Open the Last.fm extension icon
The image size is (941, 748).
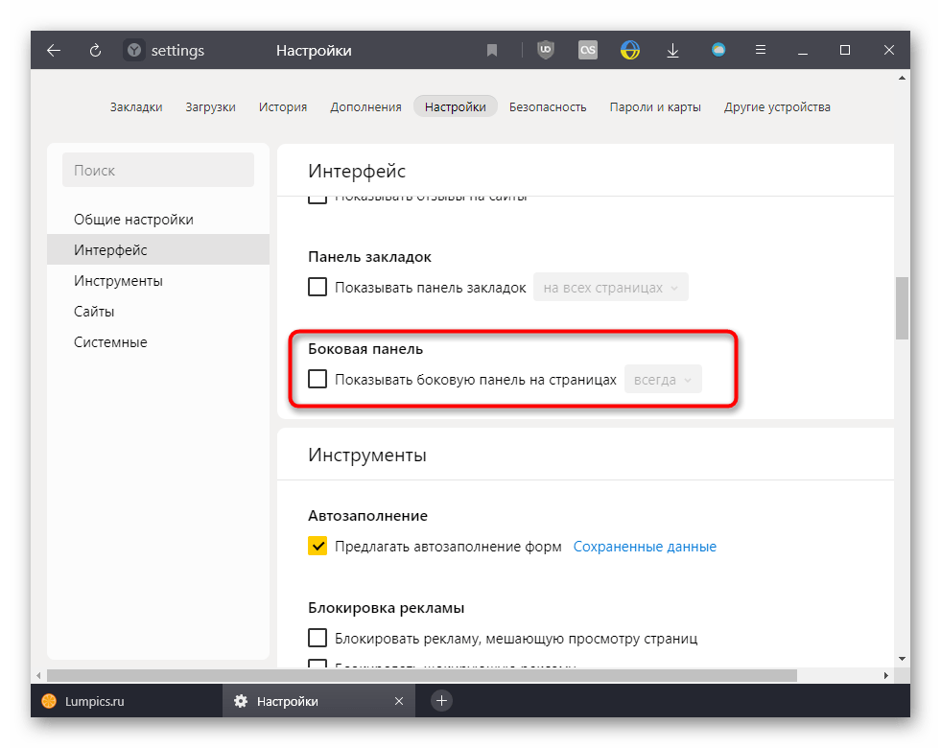[x=587, y=50]
